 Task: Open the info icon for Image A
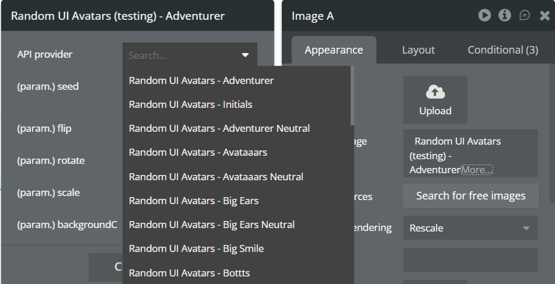[x=505, y=16]
